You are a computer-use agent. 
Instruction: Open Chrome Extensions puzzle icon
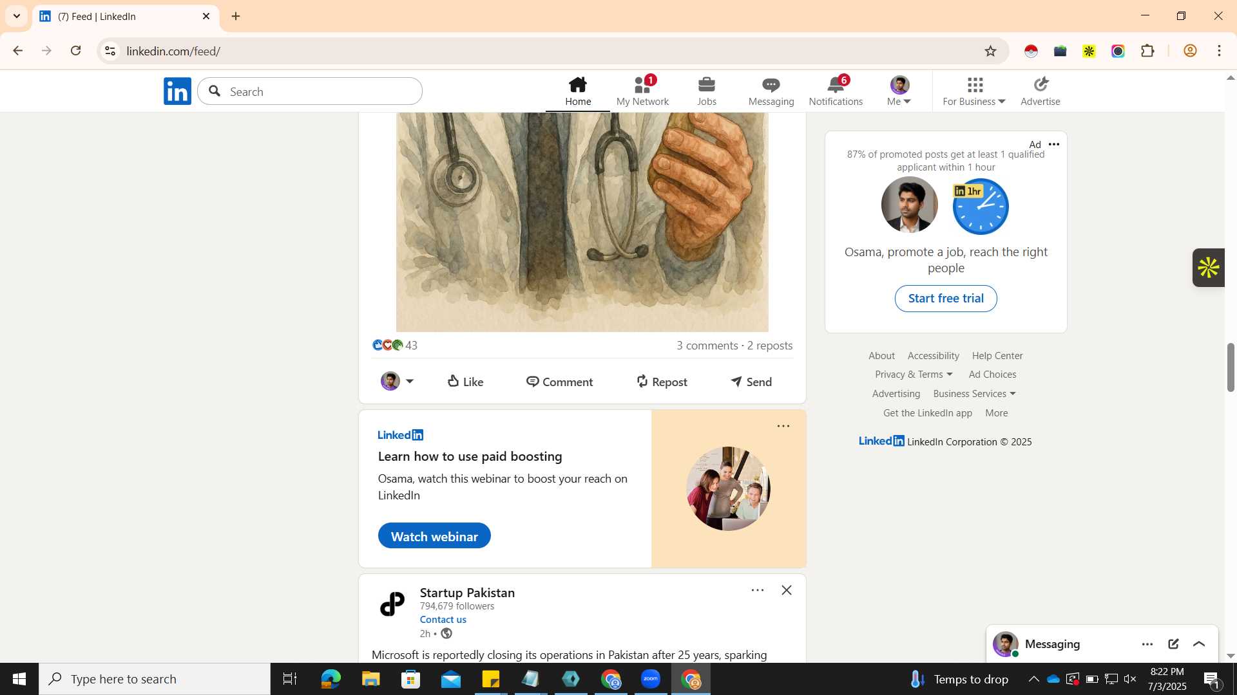pos(1147,51)
